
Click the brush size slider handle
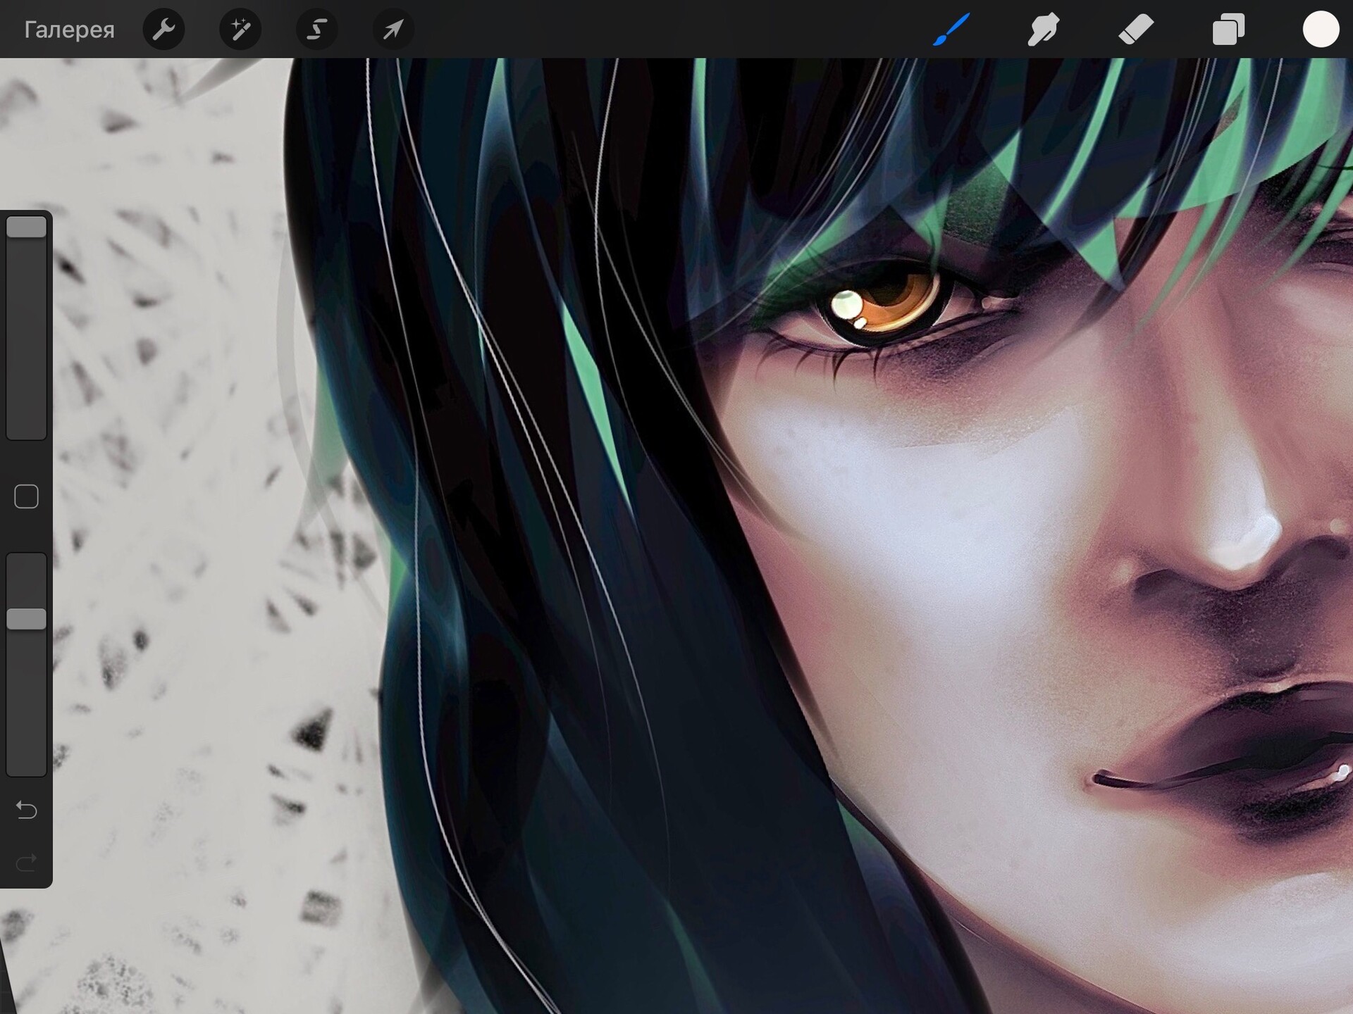coord(27,227)
